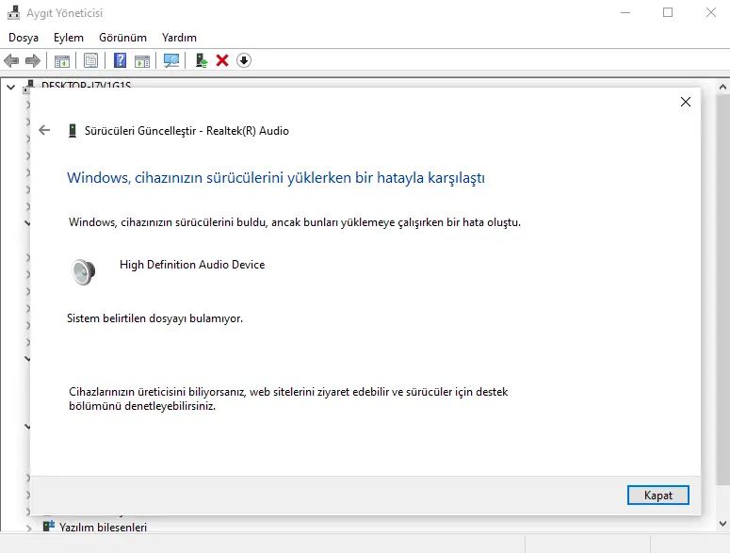Click the 'Cihazlarınızın üreticisini biliyorsanız' advice text
The height and width of the screenshot is (553, 730).
tap(288, 398)
